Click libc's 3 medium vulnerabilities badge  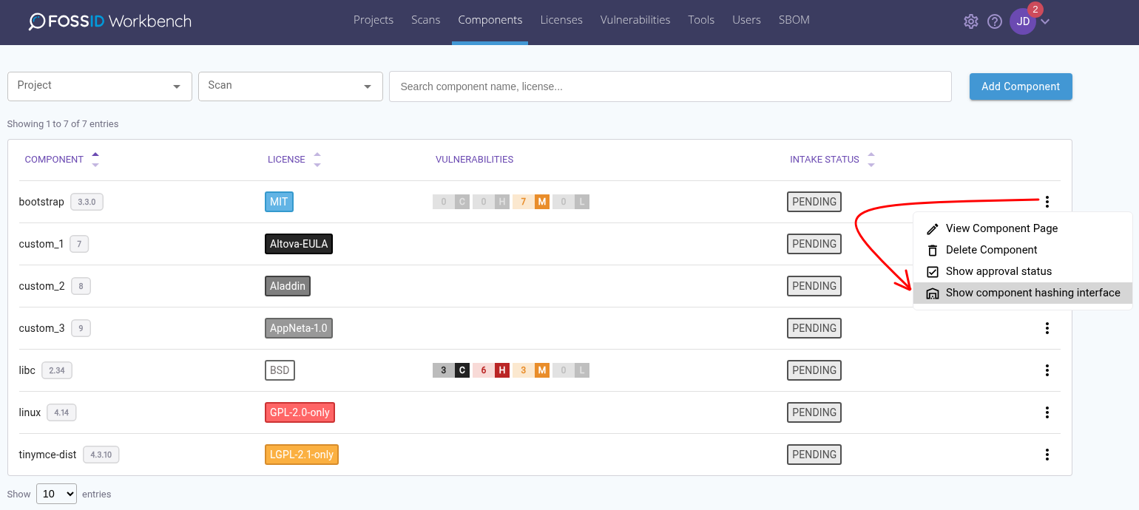pyautogui.click(x=531, y=370)
